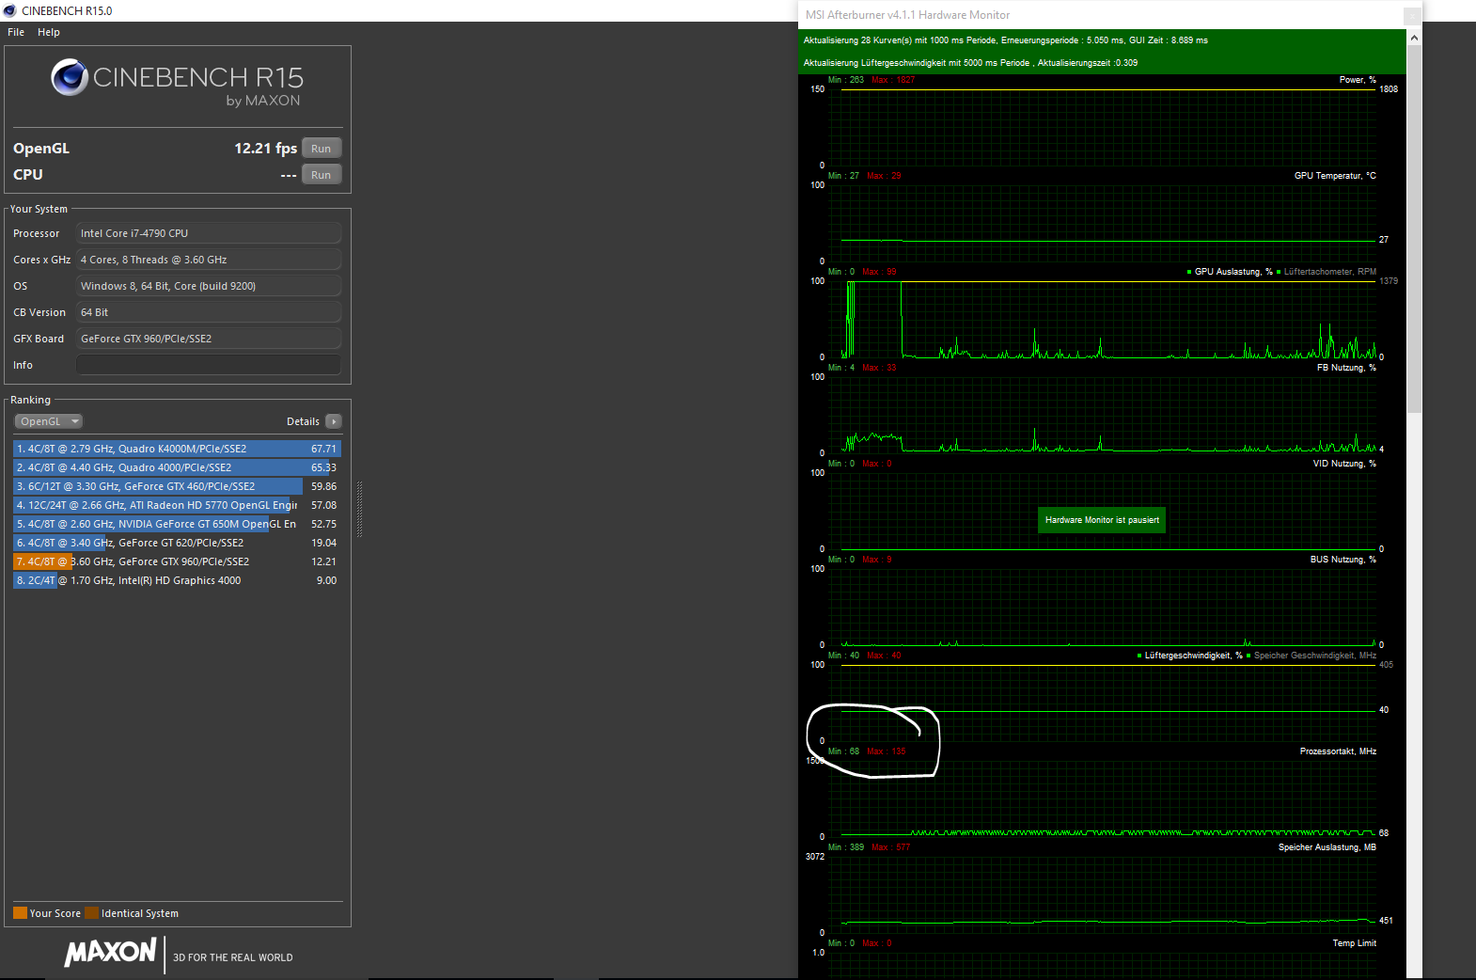
Task: Select ranking row Quadro 4000 65.33
Action: click(x=177, y=467)
